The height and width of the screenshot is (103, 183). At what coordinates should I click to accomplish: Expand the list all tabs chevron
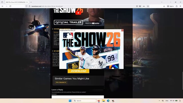162,2
